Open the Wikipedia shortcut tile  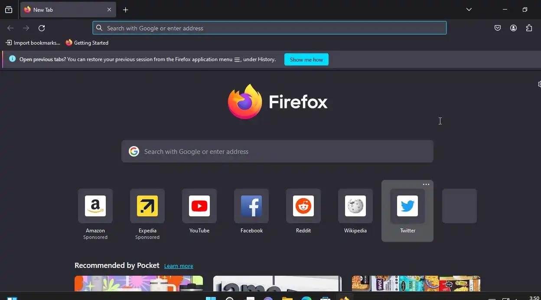(355, 206)
